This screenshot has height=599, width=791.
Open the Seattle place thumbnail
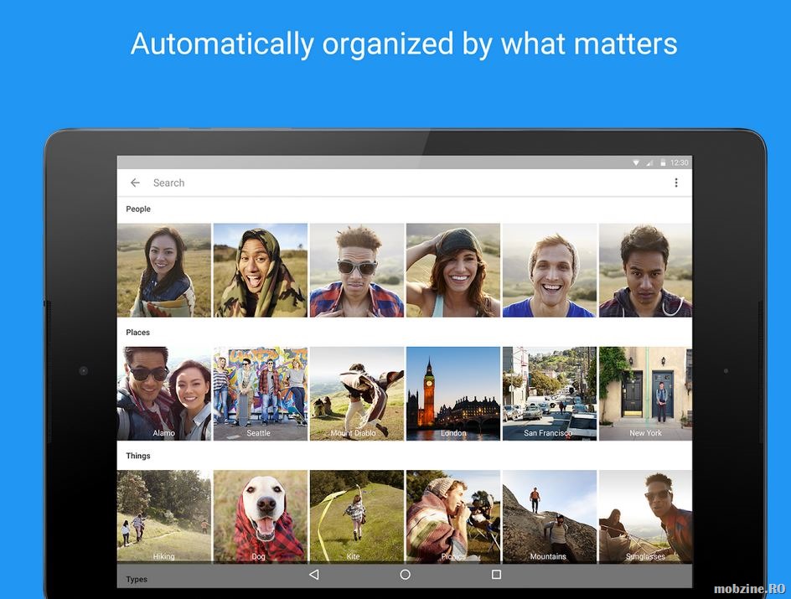pos(261,393)
